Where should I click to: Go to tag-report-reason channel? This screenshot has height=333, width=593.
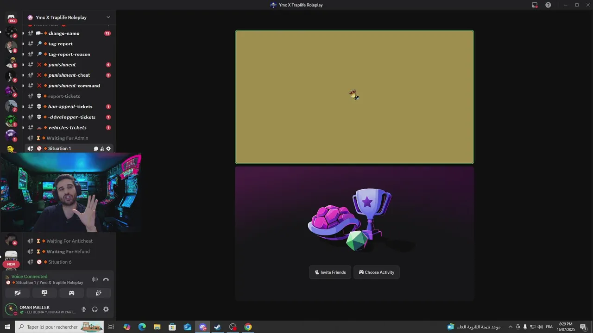[x=69, y=54]
